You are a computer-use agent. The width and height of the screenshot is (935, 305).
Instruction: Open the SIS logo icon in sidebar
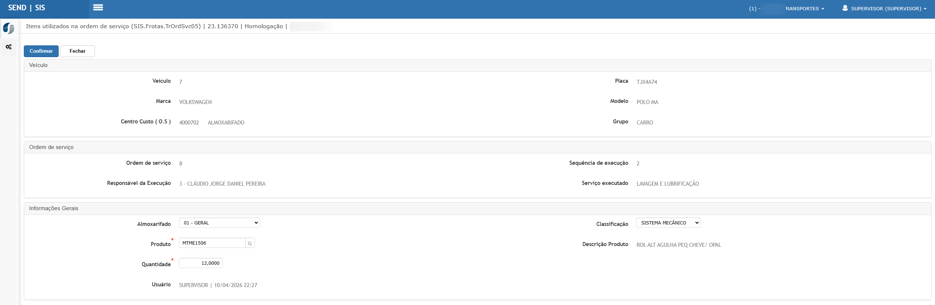click(8, 28)
